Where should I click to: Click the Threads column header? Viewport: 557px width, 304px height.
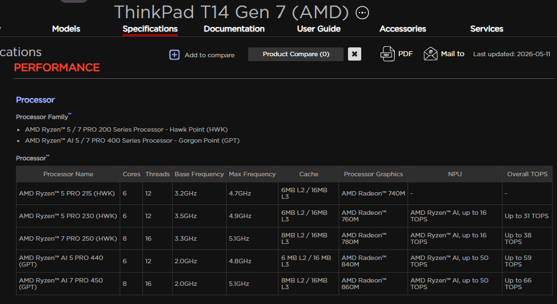click(157, 174)
